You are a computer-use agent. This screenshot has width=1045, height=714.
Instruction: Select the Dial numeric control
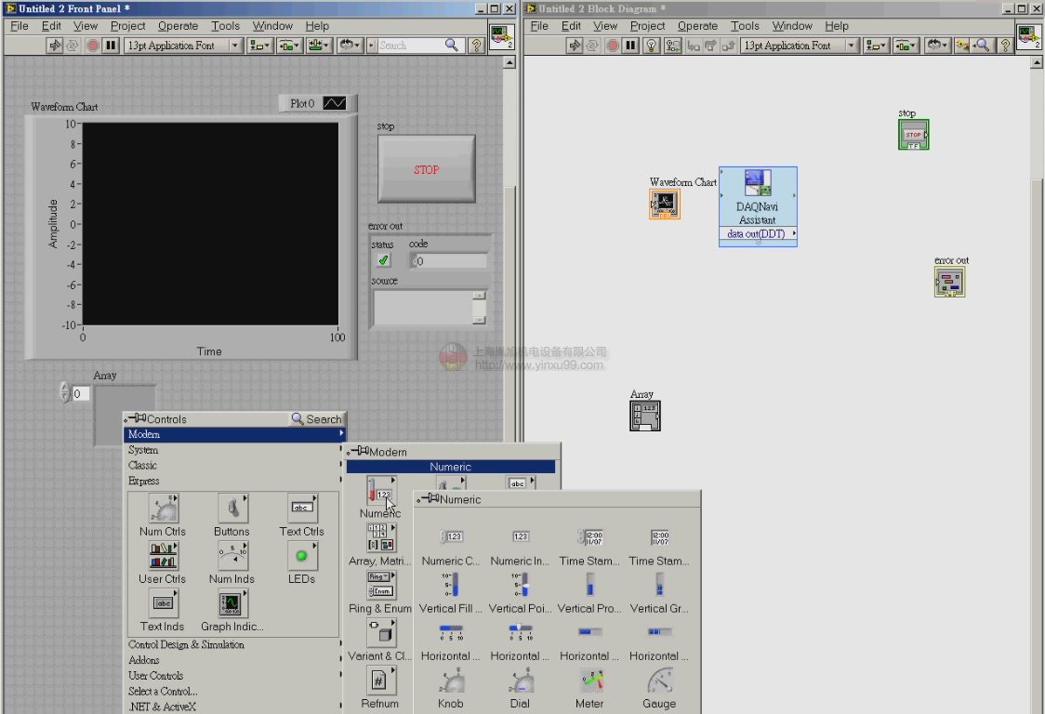click(521, 683)
